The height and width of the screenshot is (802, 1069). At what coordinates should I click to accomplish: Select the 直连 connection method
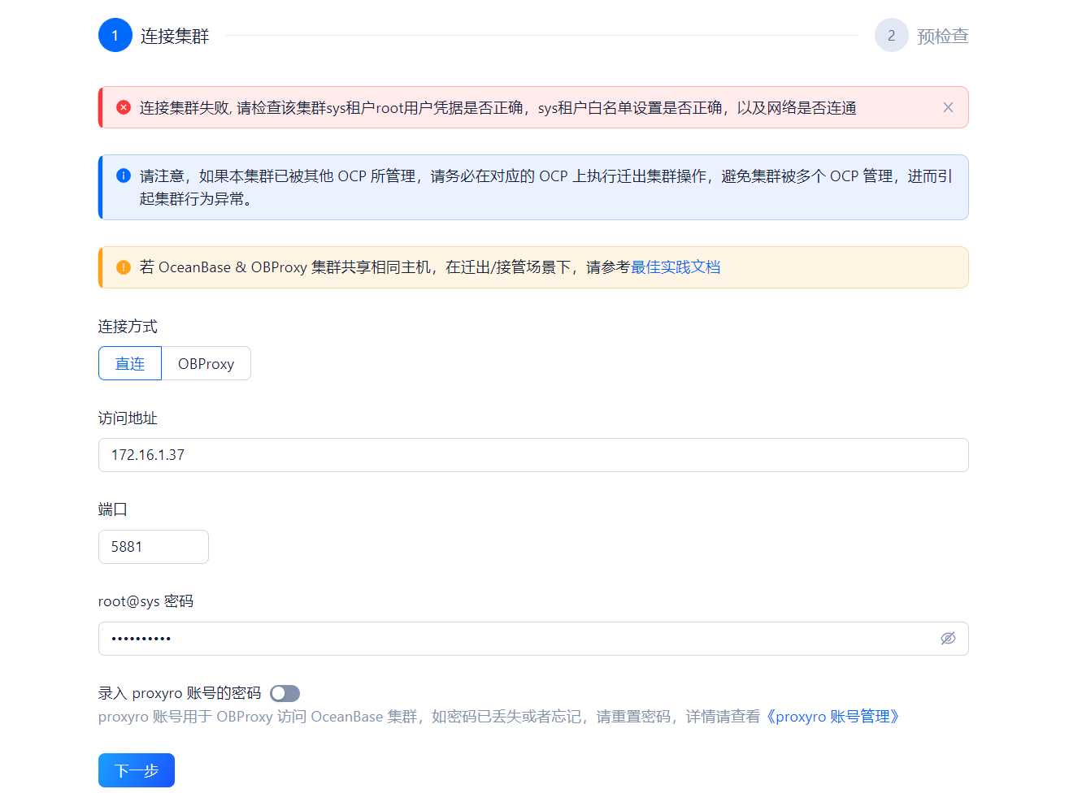(x=130, y=363)
